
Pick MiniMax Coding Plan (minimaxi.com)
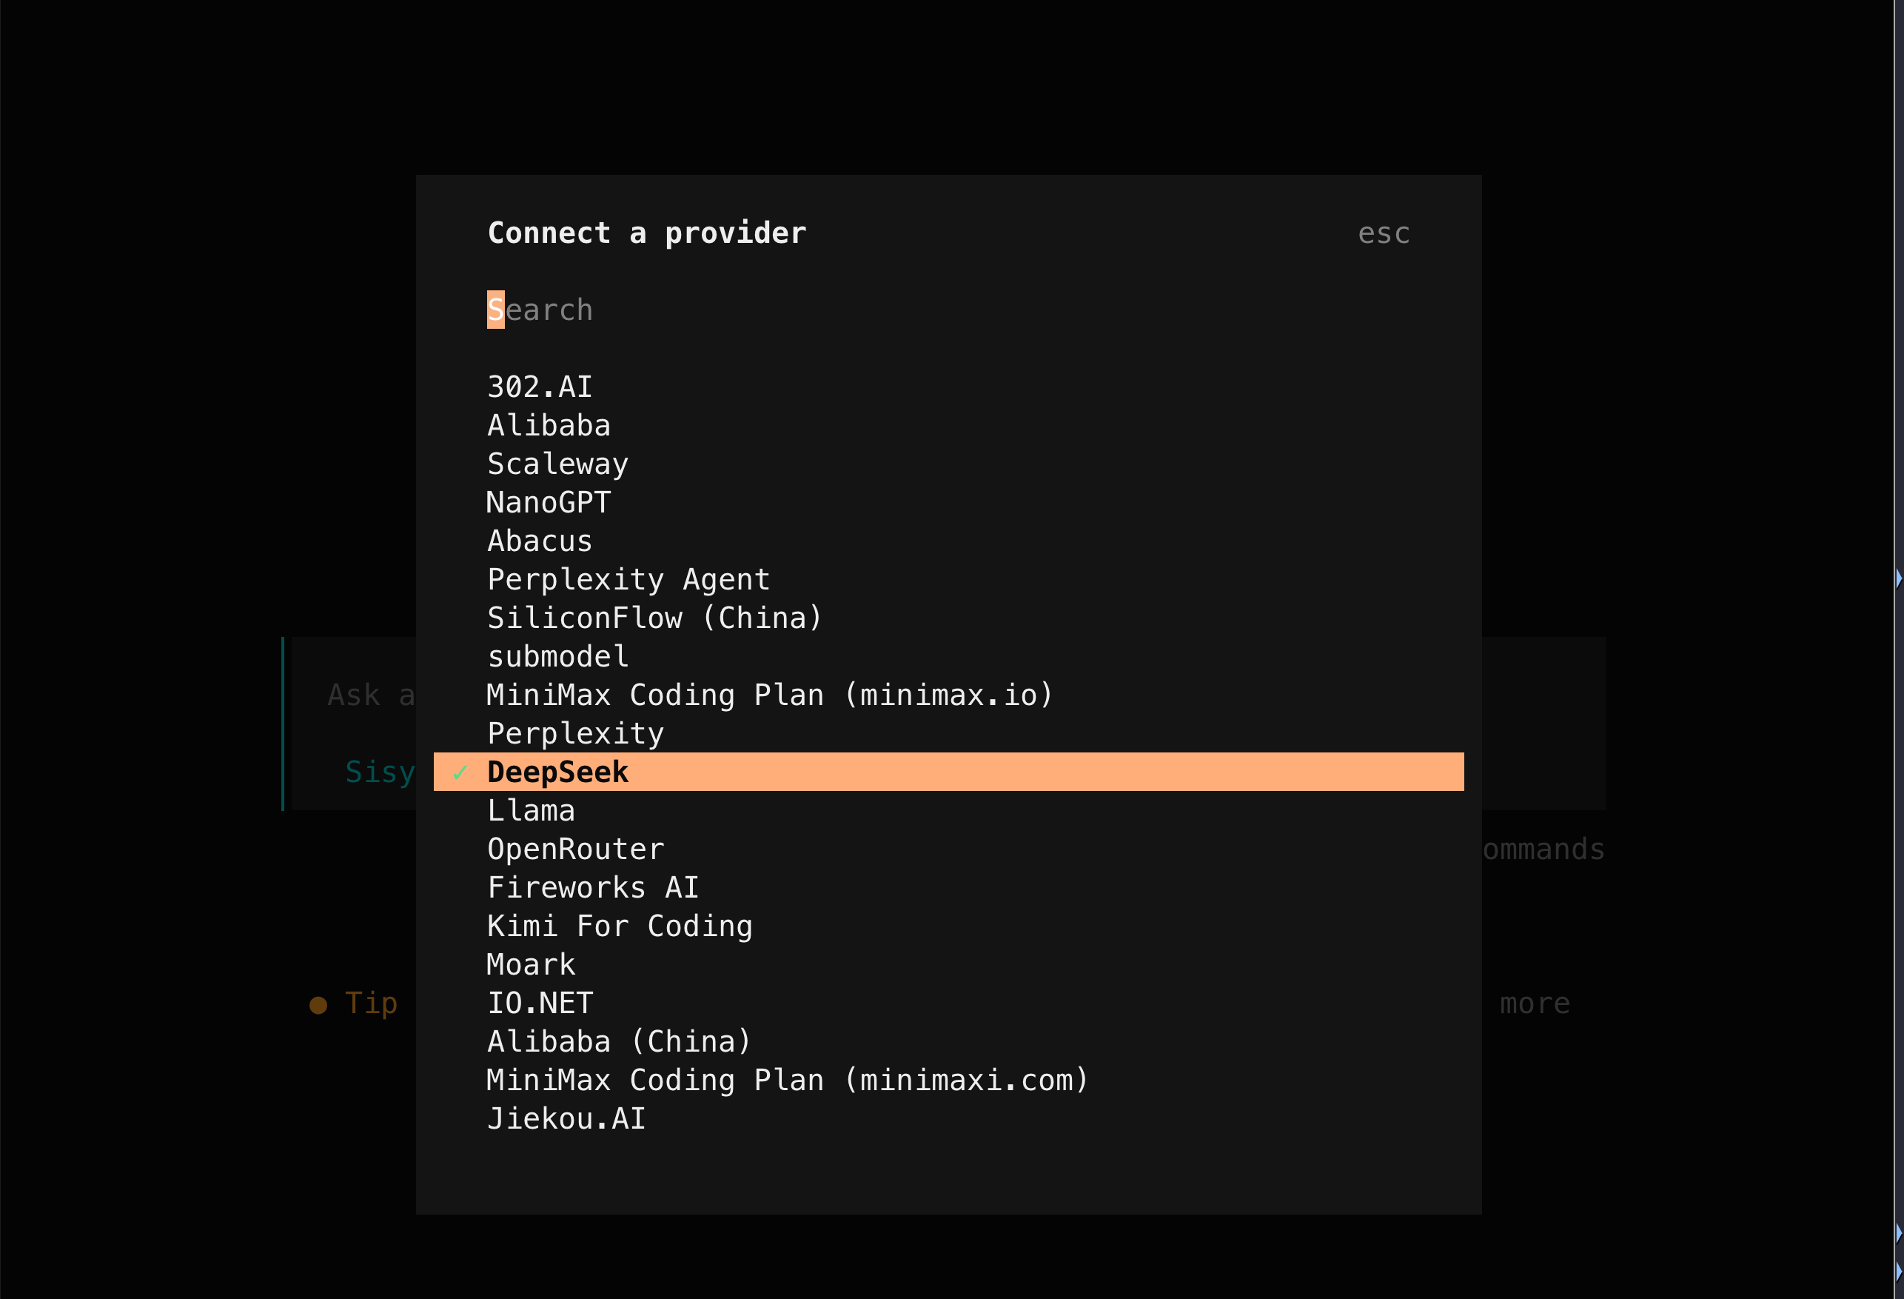coord(786,1081)
